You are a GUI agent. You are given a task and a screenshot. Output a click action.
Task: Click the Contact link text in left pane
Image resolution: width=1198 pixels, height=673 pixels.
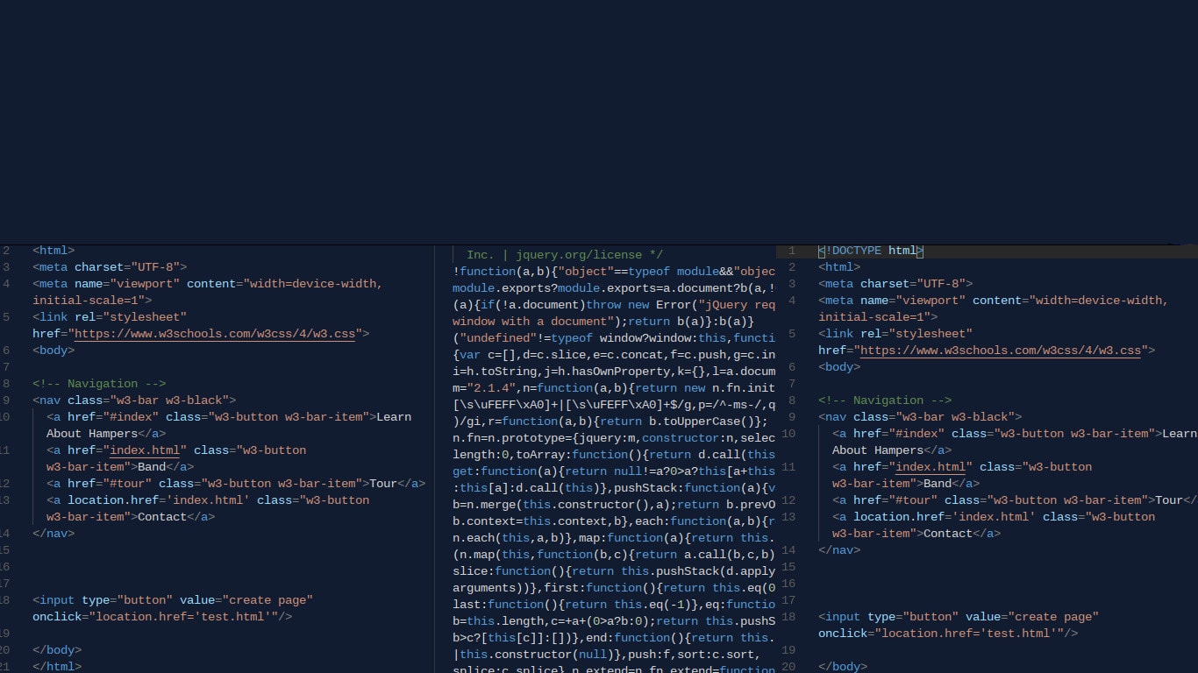pos(162,517)
